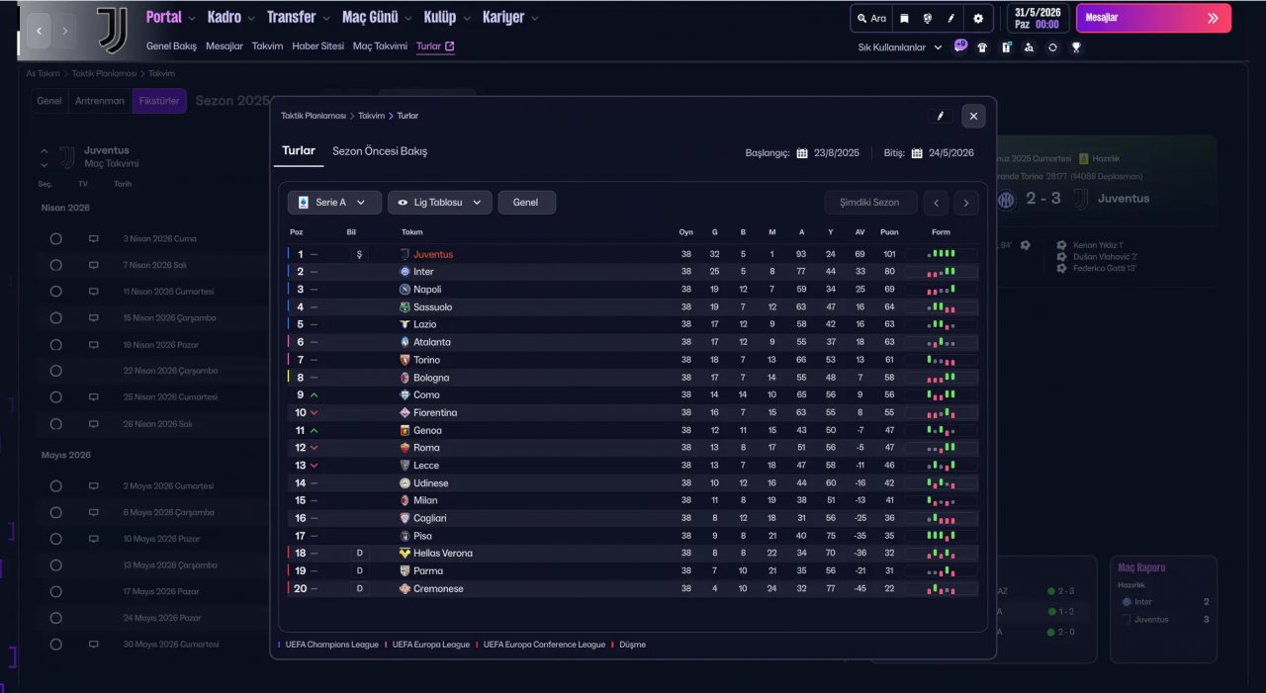Open the Ara search button

pos(871,18)
